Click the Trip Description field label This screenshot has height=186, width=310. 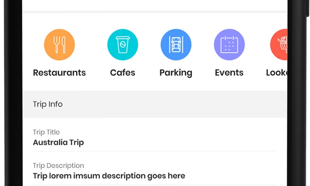(x=58, y=165)
